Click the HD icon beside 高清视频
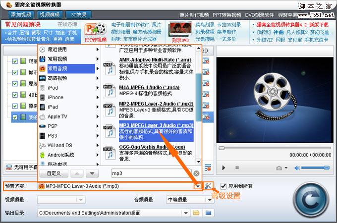Screen dimensions: 337x223 42,78
